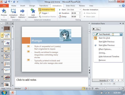The image size is (125, 95).
Task: Select Start With Previous menu option
Action: click(x=108, y=42)
